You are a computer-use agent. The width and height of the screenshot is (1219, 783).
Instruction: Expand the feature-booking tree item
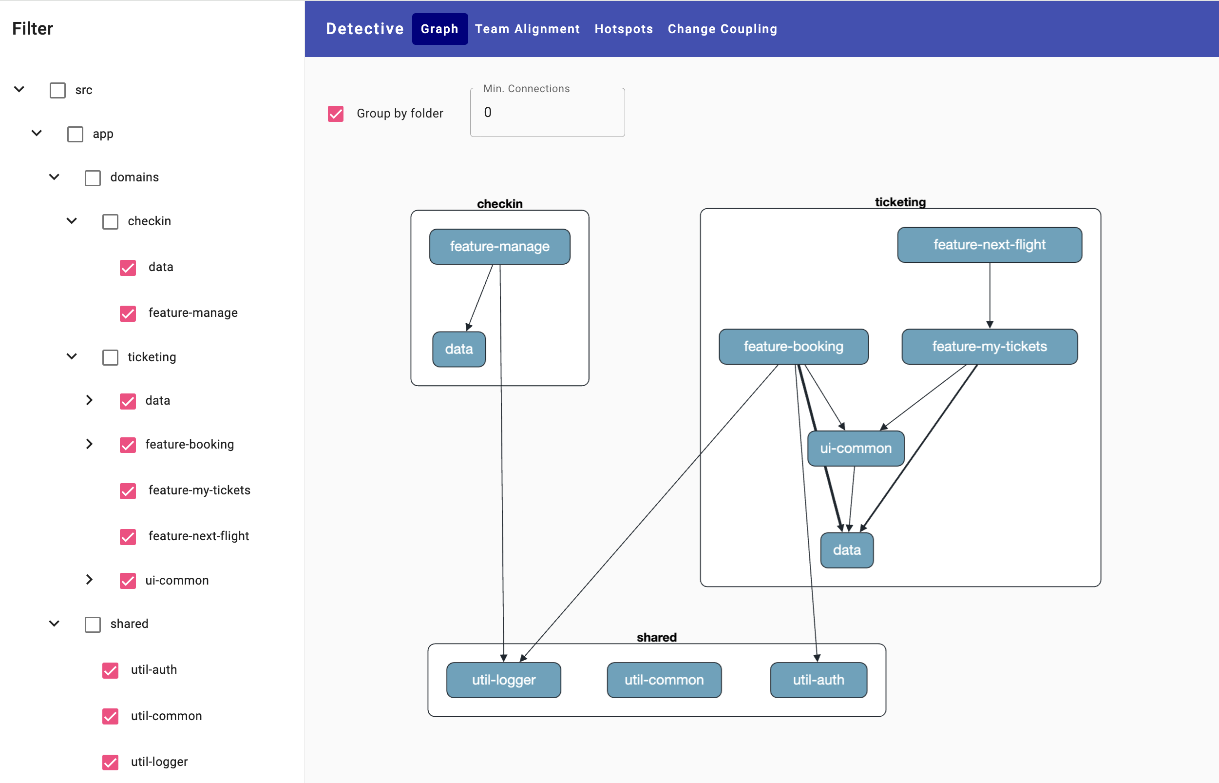tap(90, 444)
